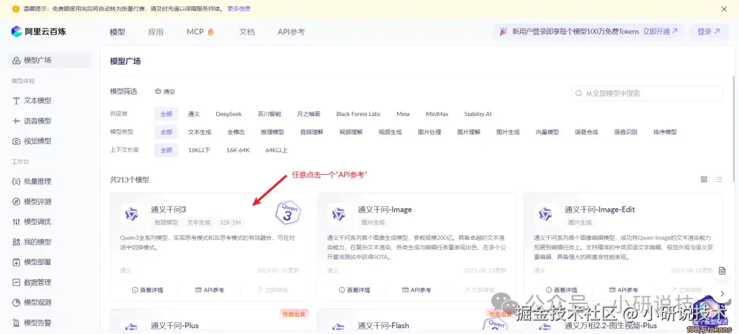Filter model type by 推理模型
This screenshot has width=739, height=334.
point(272,133)
